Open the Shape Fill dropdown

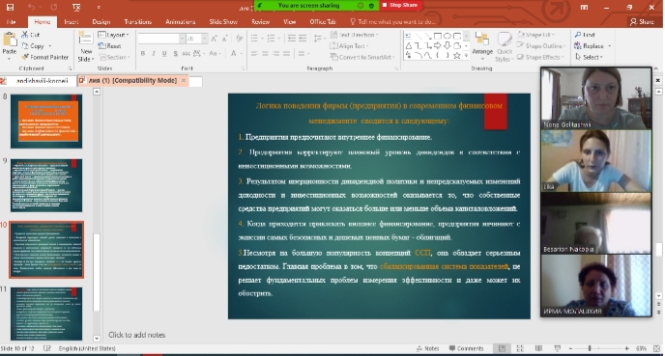pos(536,35)
